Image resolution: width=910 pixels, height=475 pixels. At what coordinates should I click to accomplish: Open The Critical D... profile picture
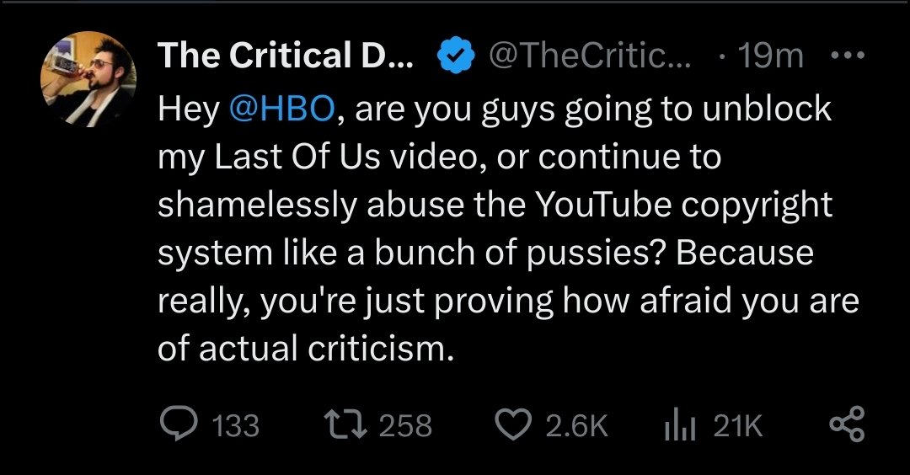click(x=88, y=79)
